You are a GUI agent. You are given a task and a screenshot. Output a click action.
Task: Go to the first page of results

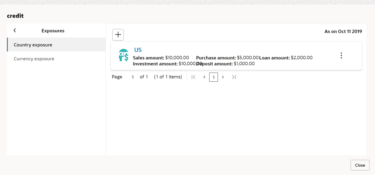point(193,77)
